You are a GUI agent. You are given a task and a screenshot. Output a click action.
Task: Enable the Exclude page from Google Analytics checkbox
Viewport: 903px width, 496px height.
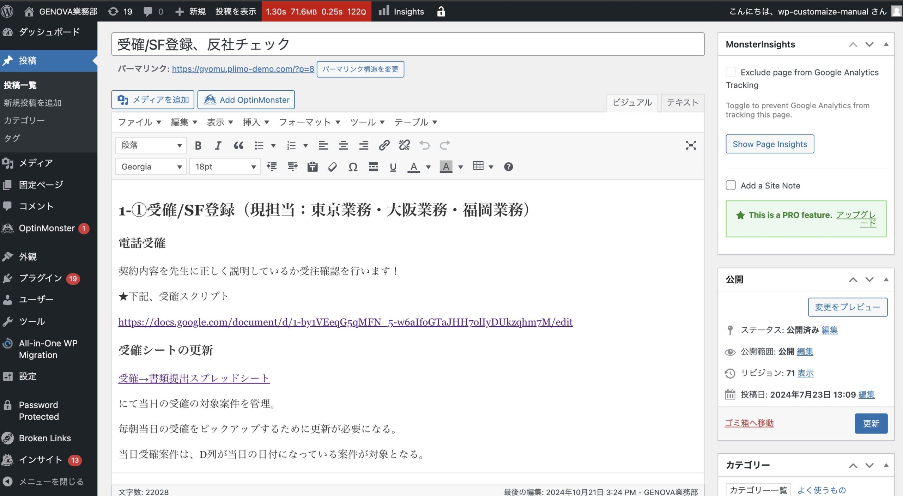tap(731, 72)
